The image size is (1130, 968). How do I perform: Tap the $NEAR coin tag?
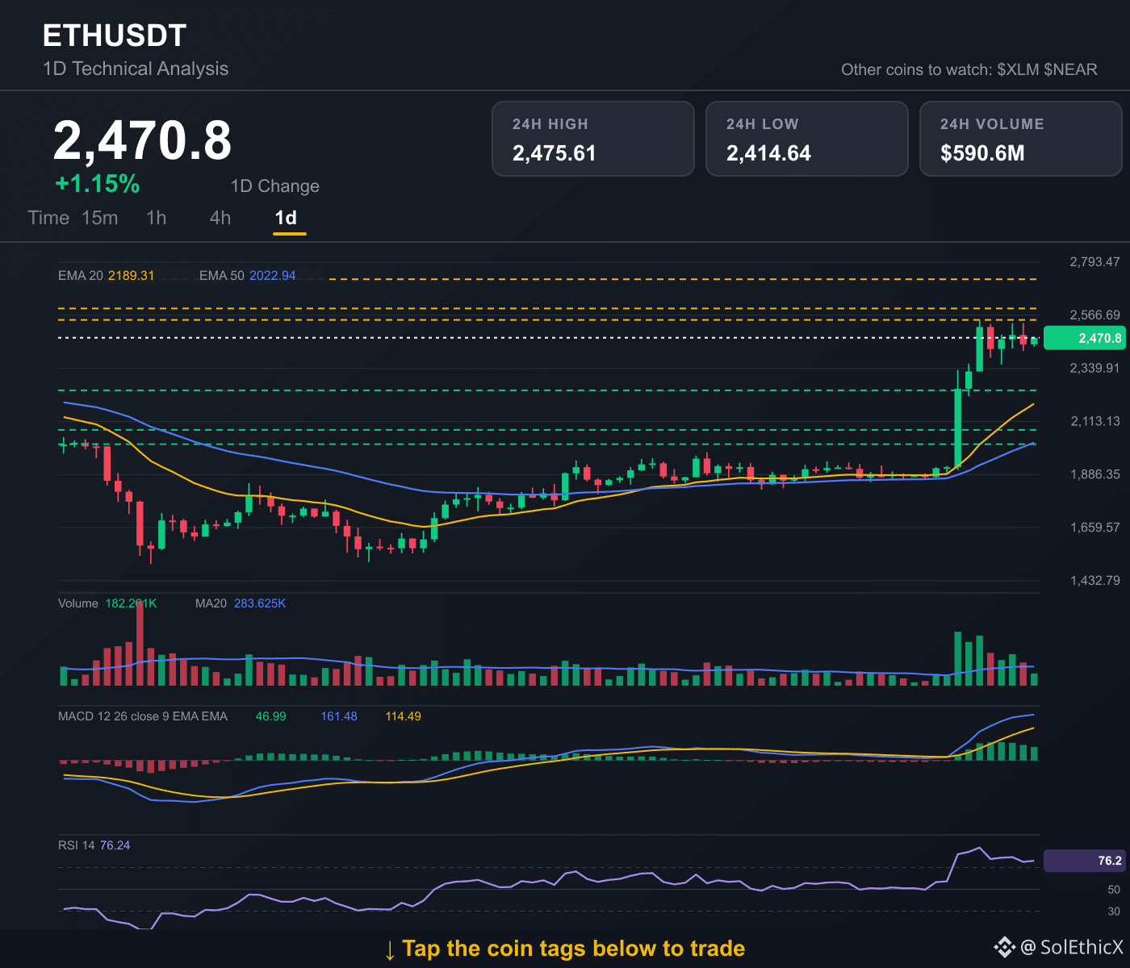coord(1070,69)
